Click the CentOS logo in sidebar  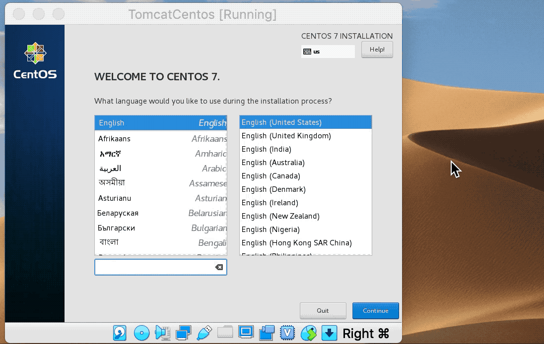click(35, 61)
